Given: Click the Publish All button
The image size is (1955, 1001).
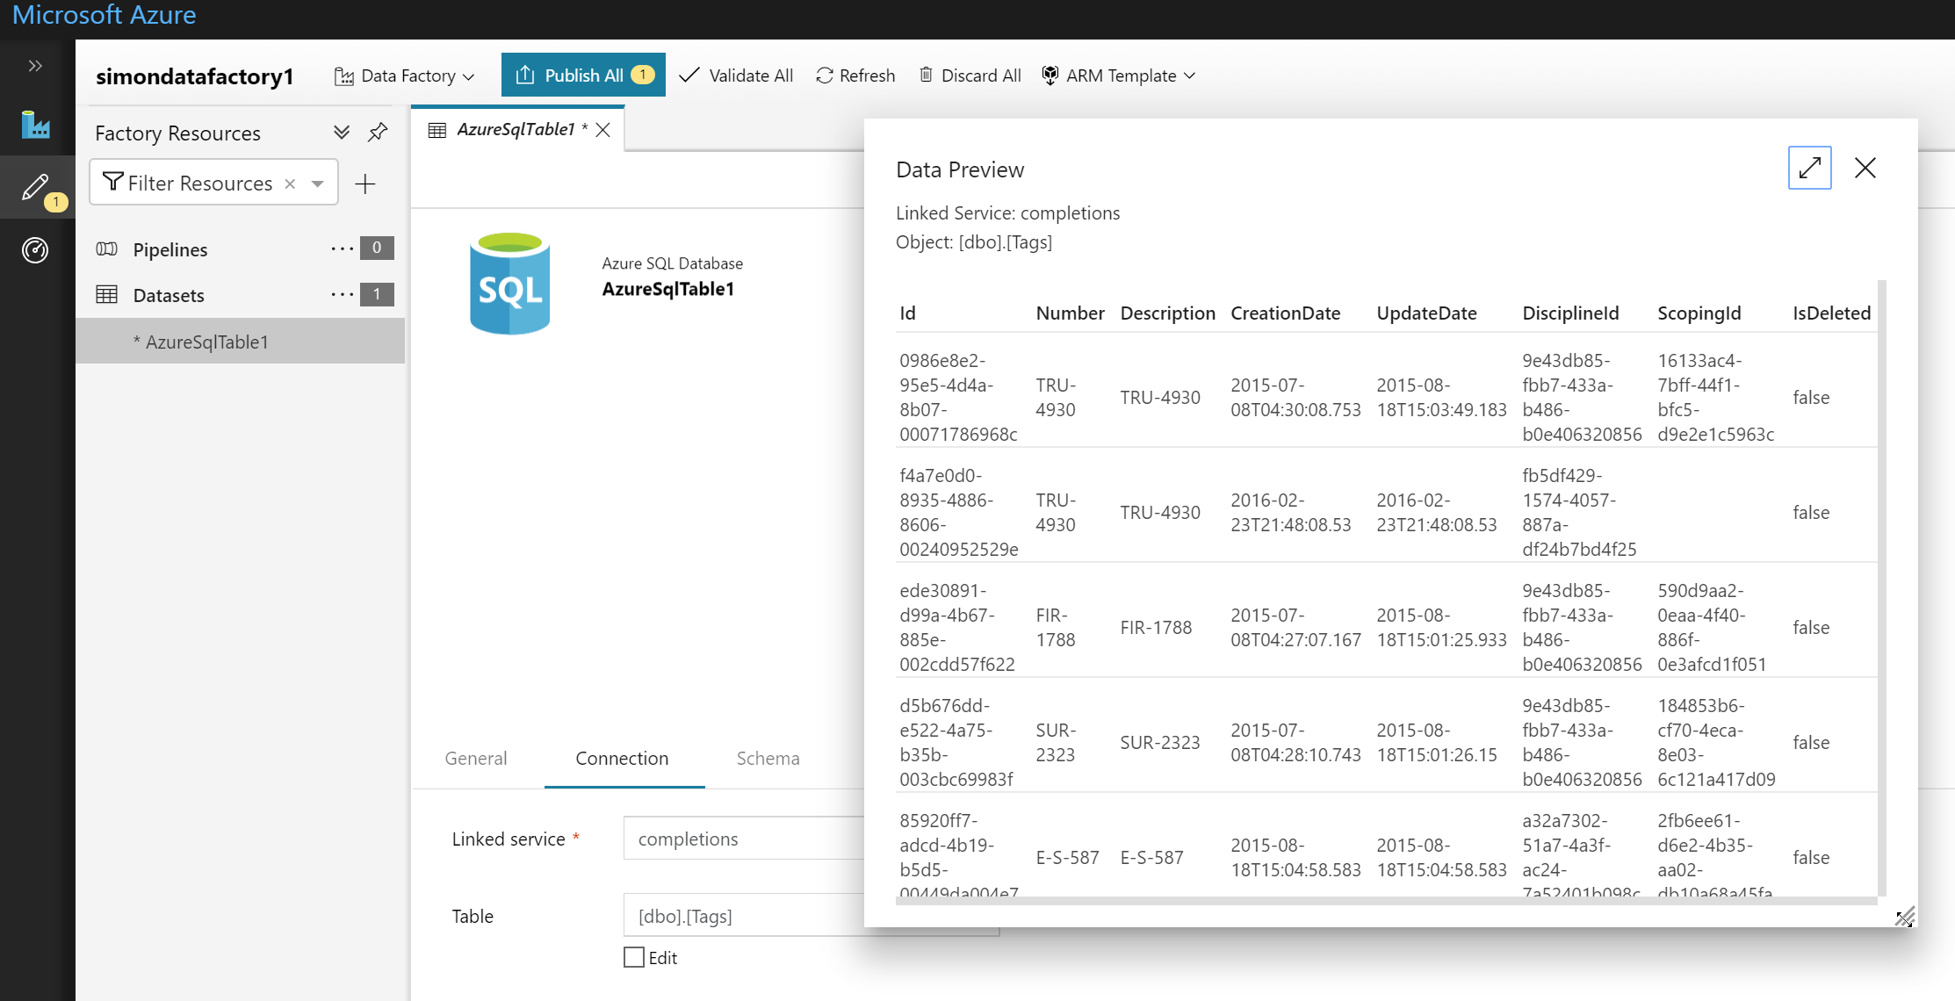Looking at the screenshot, I should coord(583,75).
